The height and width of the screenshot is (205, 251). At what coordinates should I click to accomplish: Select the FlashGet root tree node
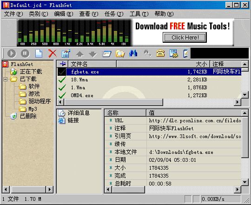[22, 64]
